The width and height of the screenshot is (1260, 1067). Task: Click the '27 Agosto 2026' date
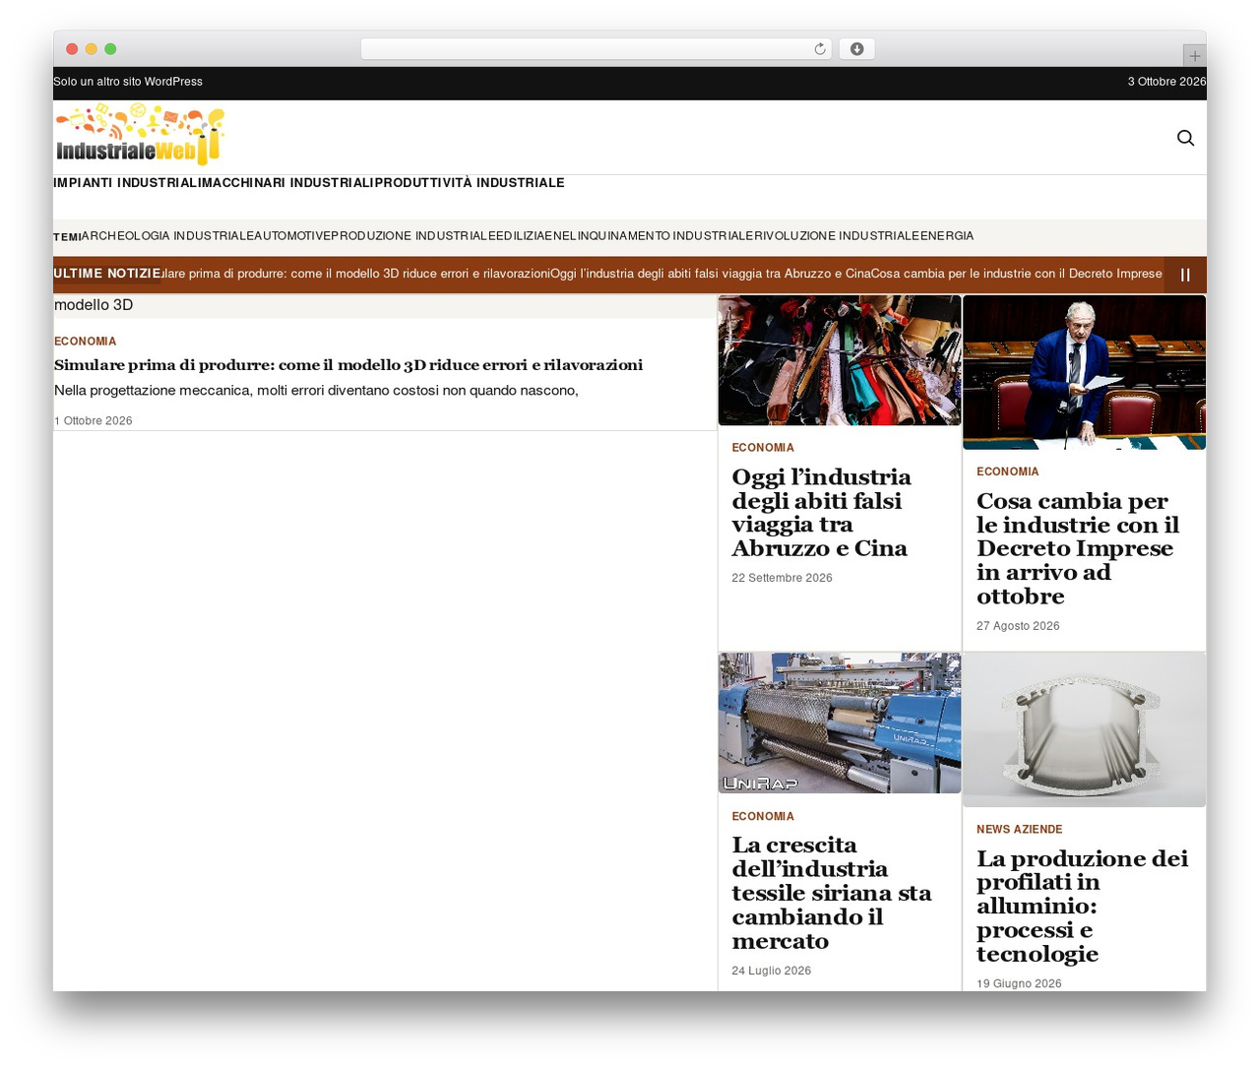click(x=1018, y=626)
